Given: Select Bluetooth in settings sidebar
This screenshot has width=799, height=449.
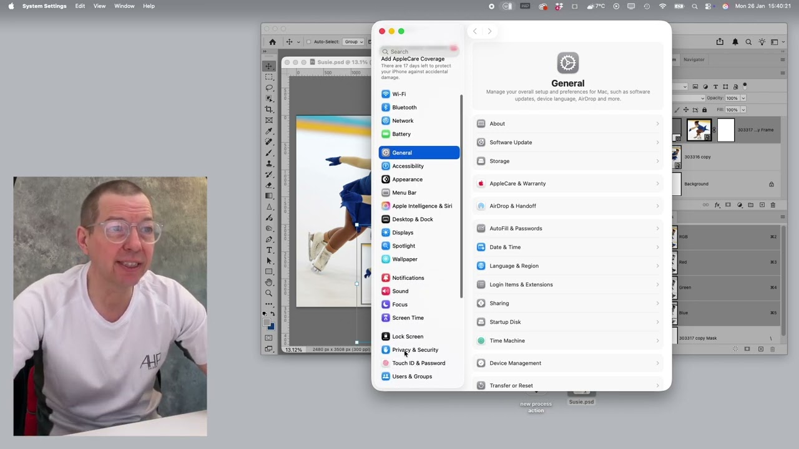Looking at the screenshot, I should coord(419,107).
